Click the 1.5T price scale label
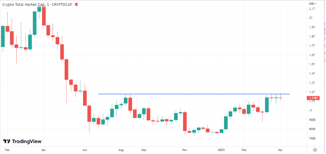The image size is (326, 154). click(x=312, y=64)
